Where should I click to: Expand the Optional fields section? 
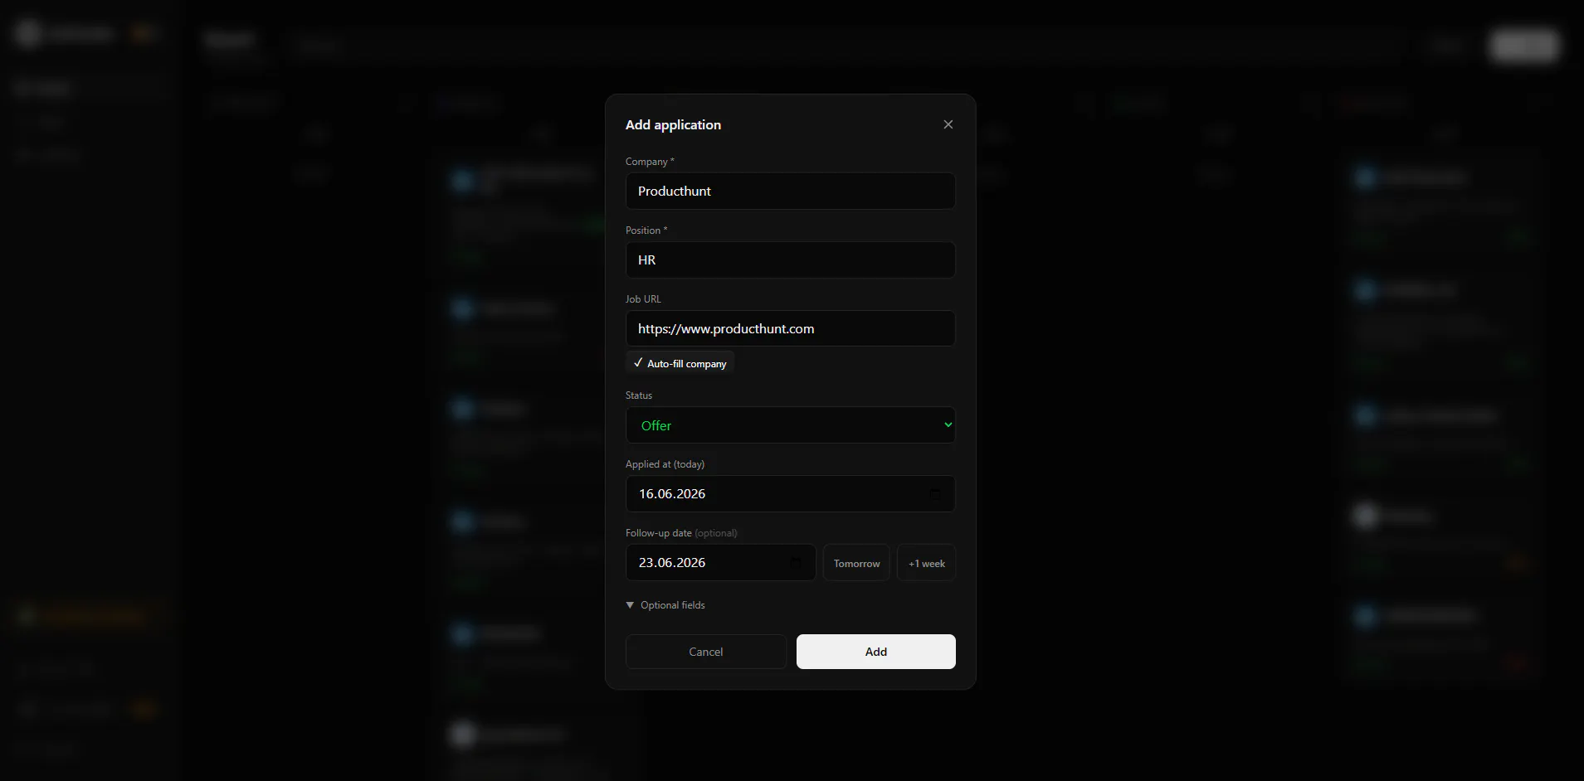(665, 605)
